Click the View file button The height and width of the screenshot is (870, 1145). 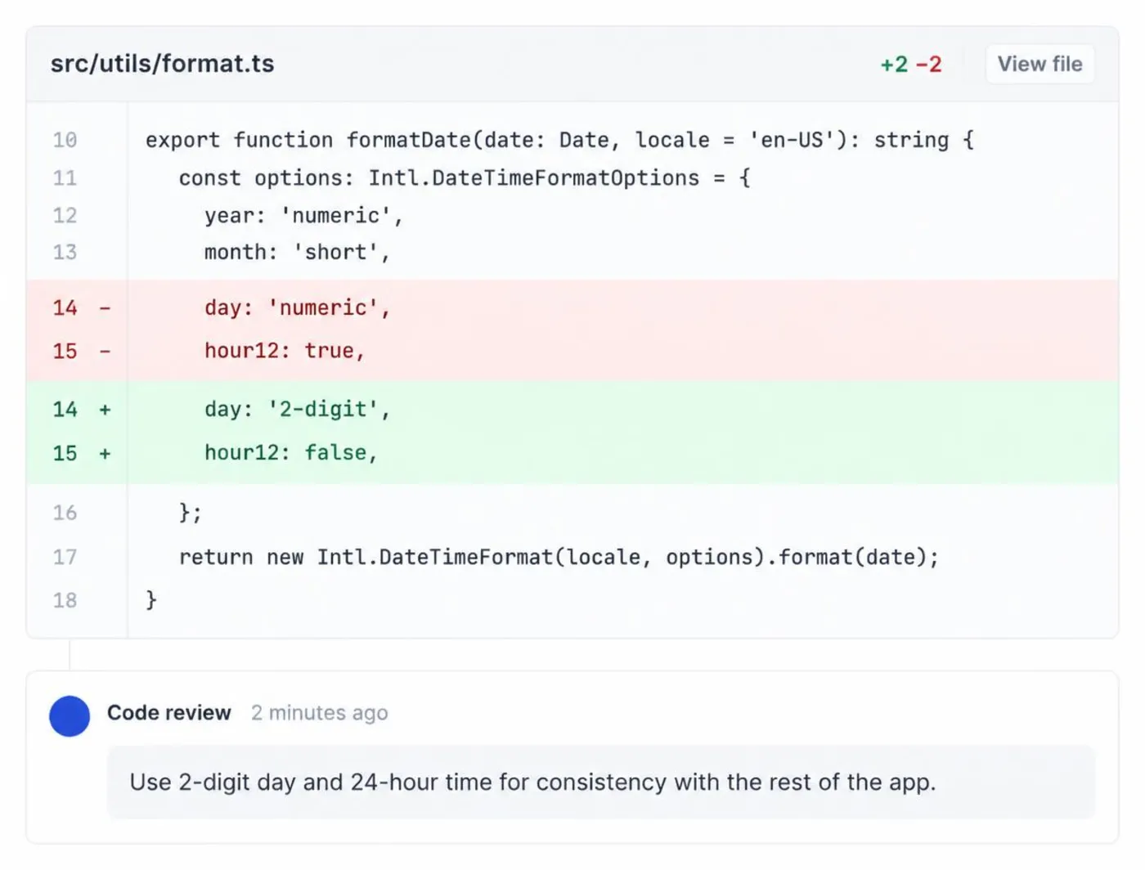click(x=1039, y=64)
